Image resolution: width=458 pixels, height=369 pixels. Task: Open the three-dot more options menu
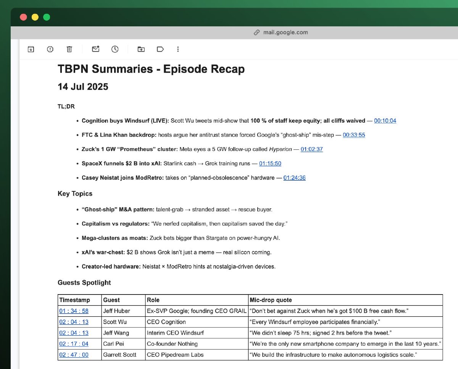tap(178, 49)
